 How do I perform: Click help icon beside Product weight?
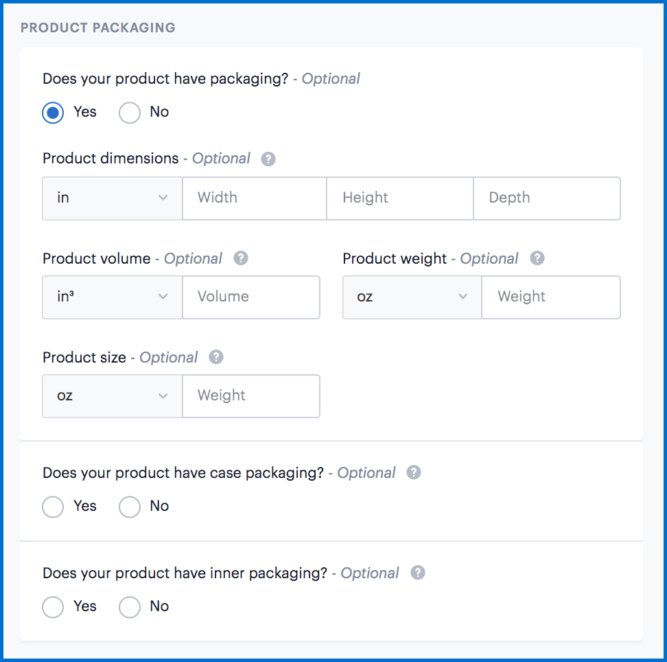538,259
